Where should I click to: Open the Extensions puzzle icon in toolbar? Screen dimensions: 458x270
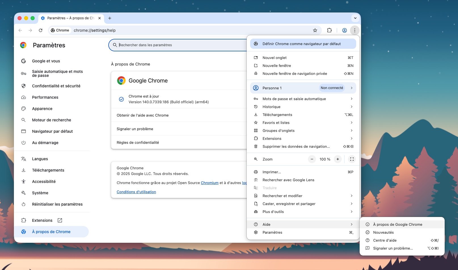pyautogui.click(x=329, y=30)
